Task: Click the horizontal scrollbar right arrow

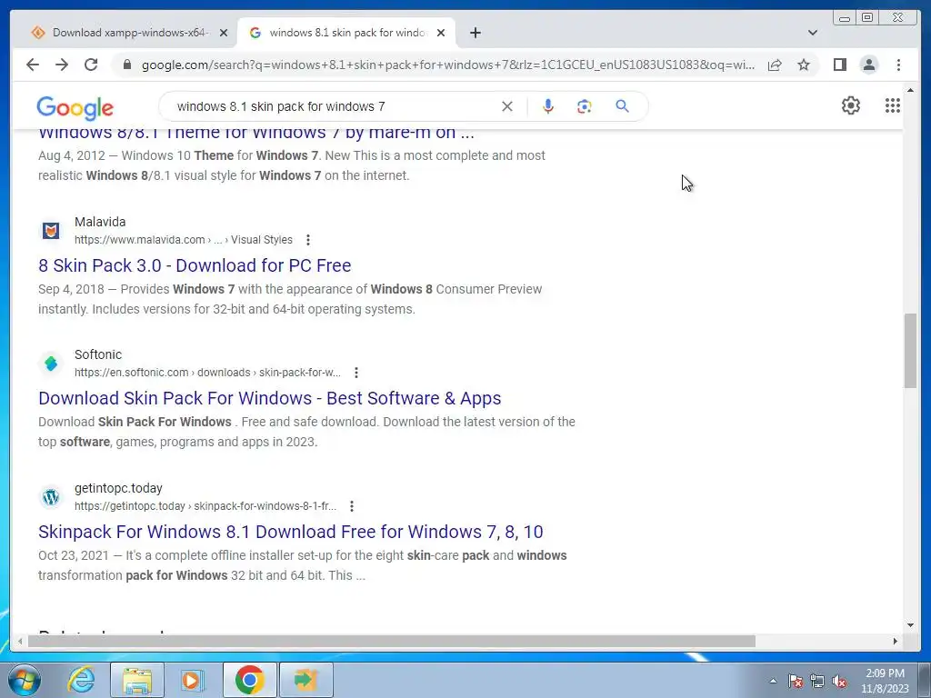Action: pyautogui.click(x=896, y=641)
